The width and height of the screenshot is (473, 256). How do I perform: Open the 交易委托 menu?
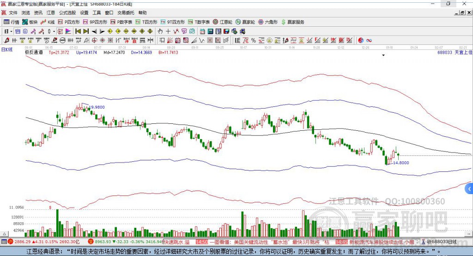[x=126, y=12]
